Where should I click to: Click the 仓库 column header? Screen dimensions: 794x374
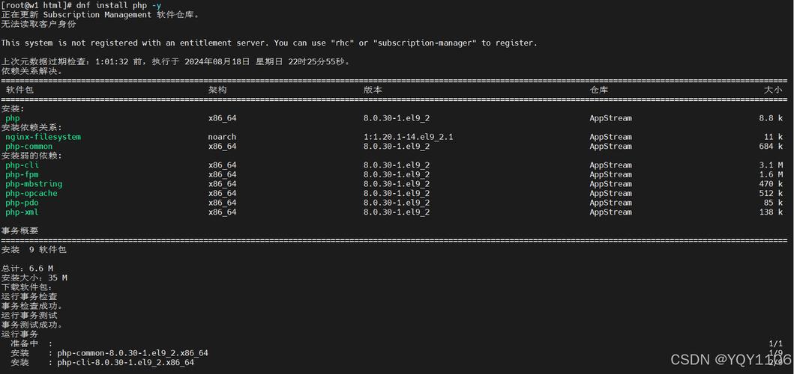(x=598, y=90)
